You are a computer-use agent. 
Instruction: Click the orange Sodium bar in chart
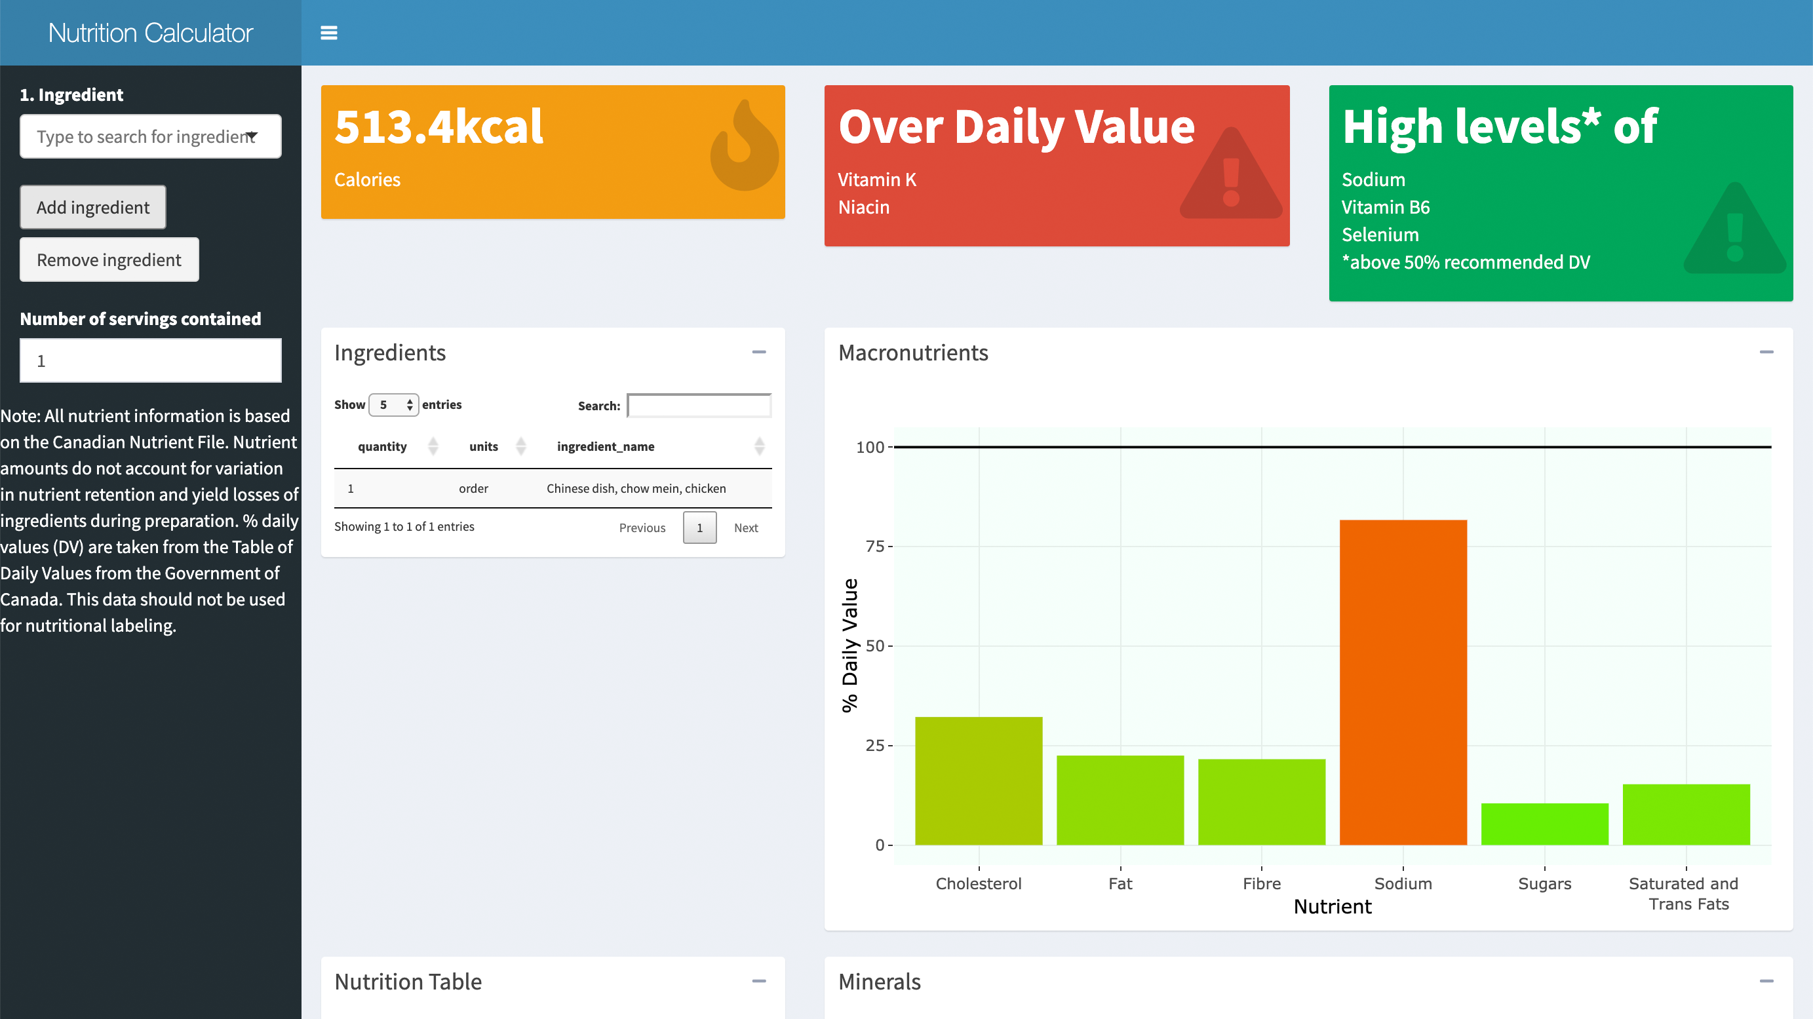[1403, 683]
